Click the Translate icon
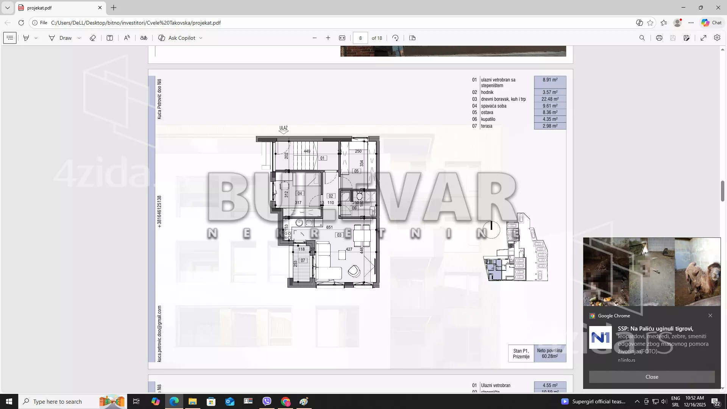The image size is (727, 409). click(x=144, y=38)
